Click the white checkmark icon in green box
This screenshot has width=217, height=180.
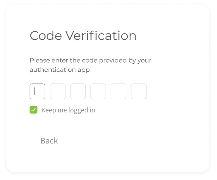[x=34, y=110]
